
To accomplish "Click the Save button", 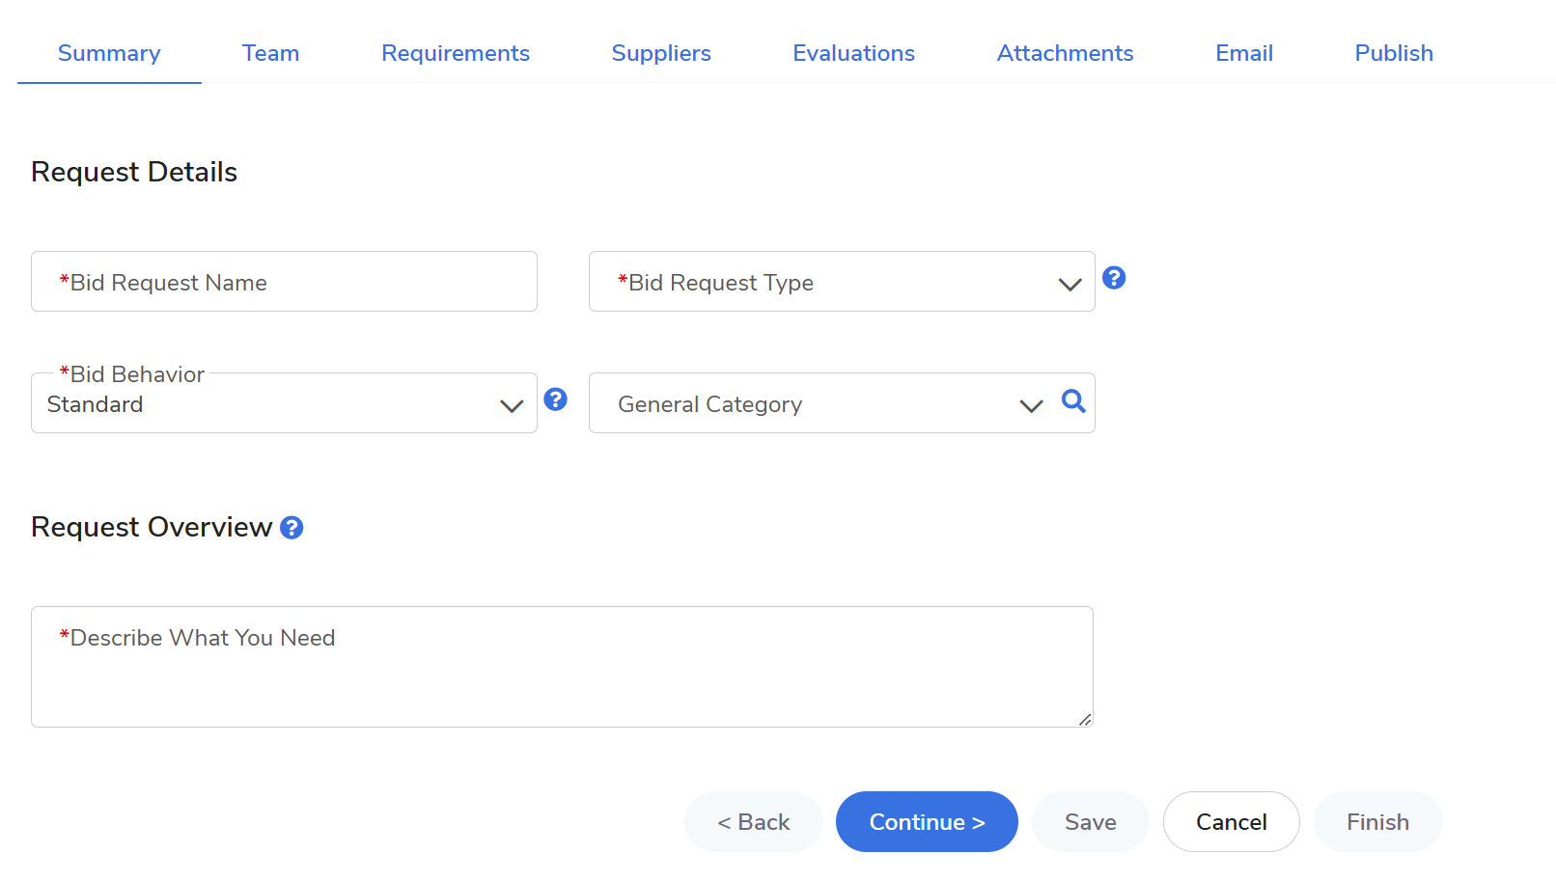I will (1090, 822).
